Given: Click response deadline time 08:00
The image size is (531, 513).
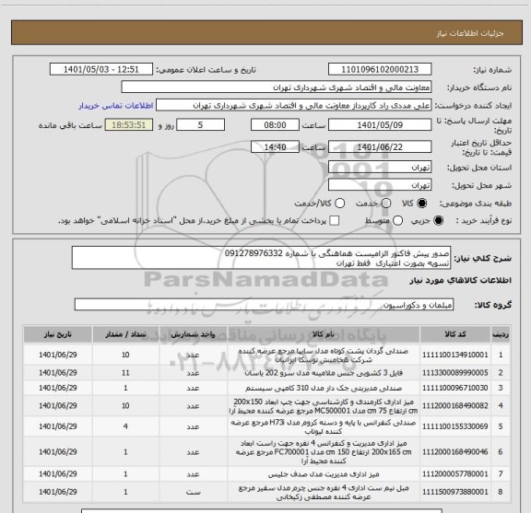Looking at the screenshot, I should click(x=275, y=125).
